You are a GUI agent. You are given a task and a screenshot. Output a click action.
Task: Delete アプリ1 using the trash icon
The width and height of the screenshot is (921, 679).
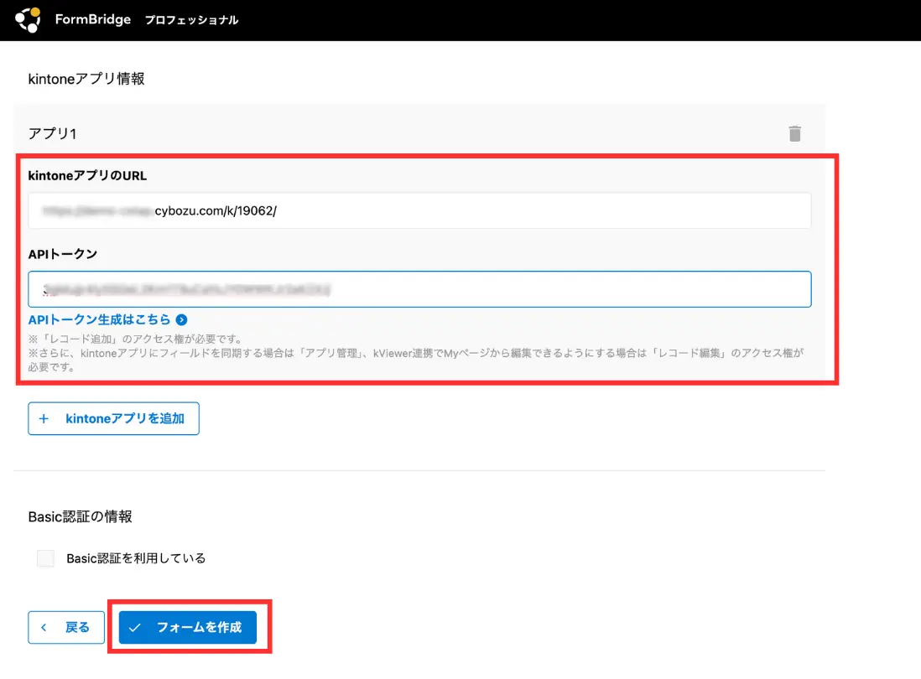[x=794, y=133]
